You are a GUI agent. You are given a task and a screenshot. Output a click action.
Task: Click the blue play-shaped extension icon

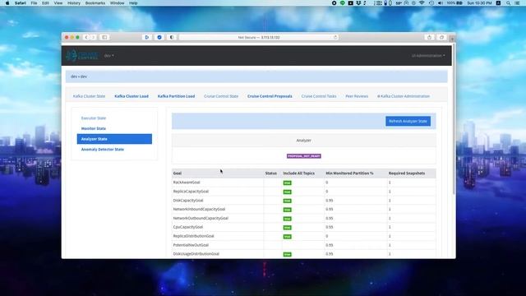[146, 37]
